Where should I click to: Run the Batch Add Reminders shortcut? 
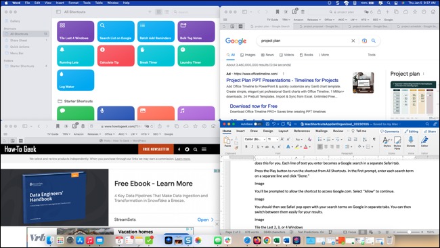click(156, 31)
